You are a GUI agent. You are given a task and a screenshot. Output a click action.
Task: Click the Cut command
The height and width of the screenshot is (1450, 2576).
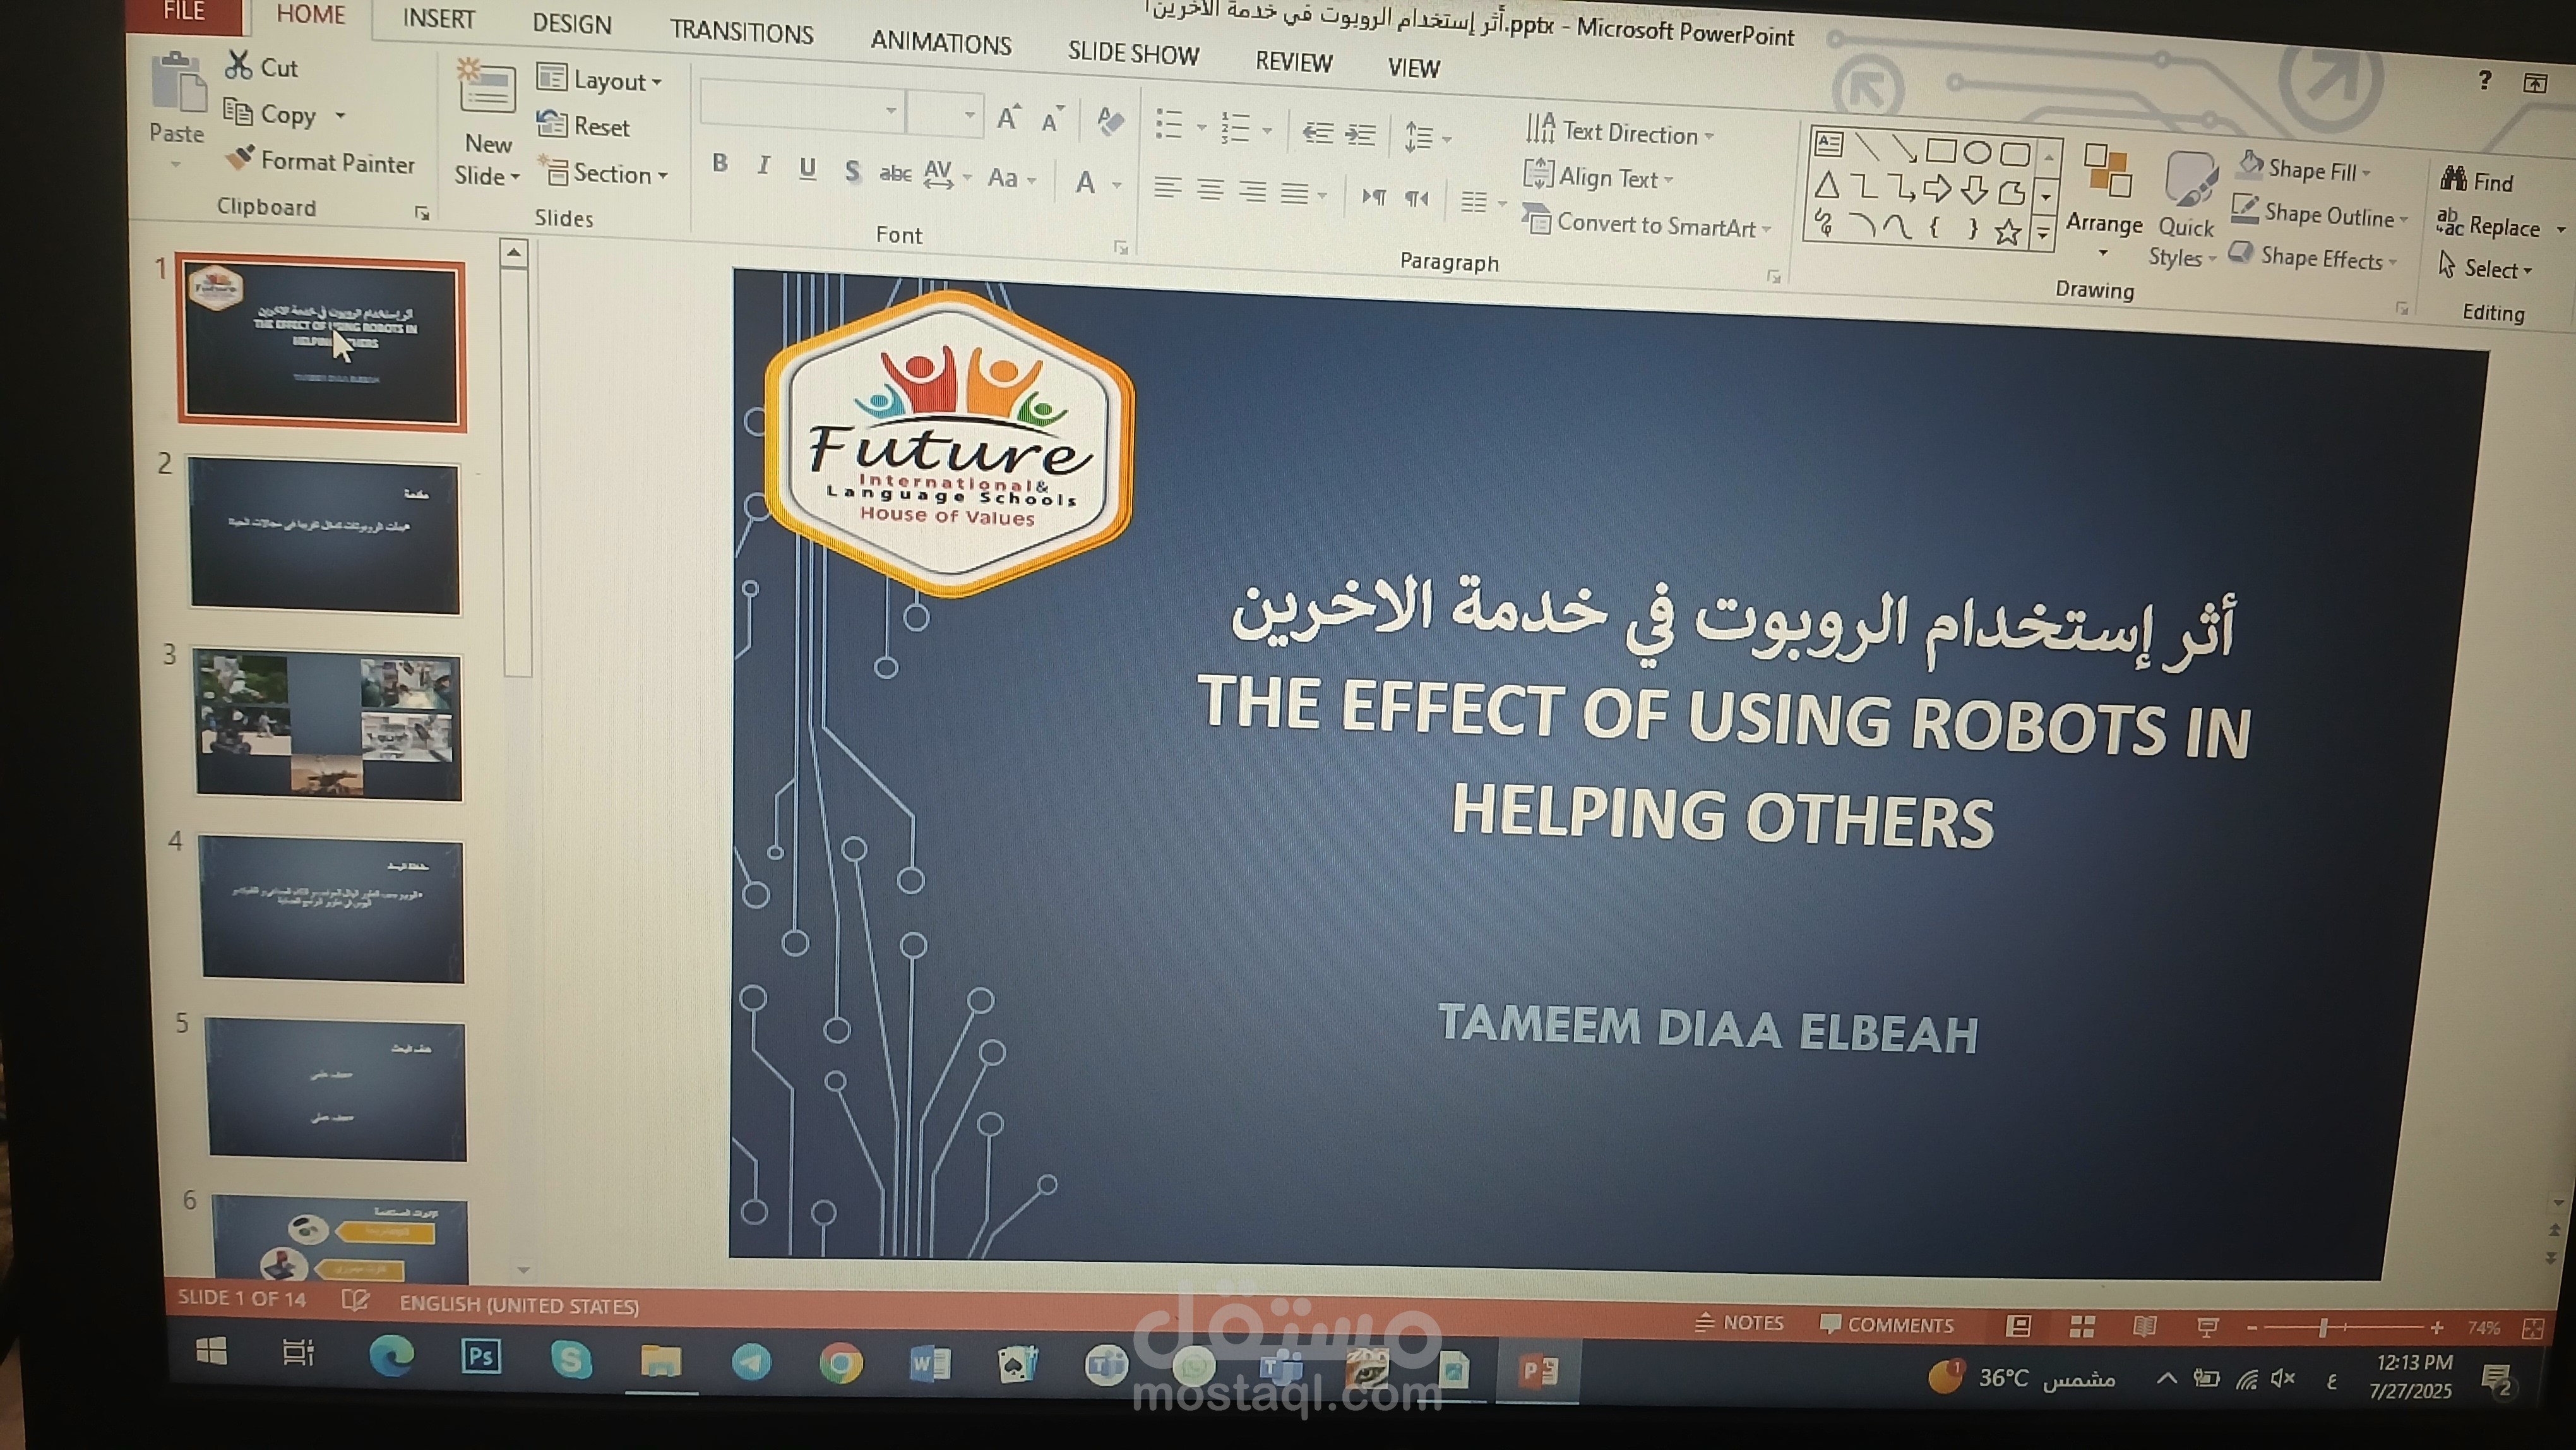(x=262, y=66)
